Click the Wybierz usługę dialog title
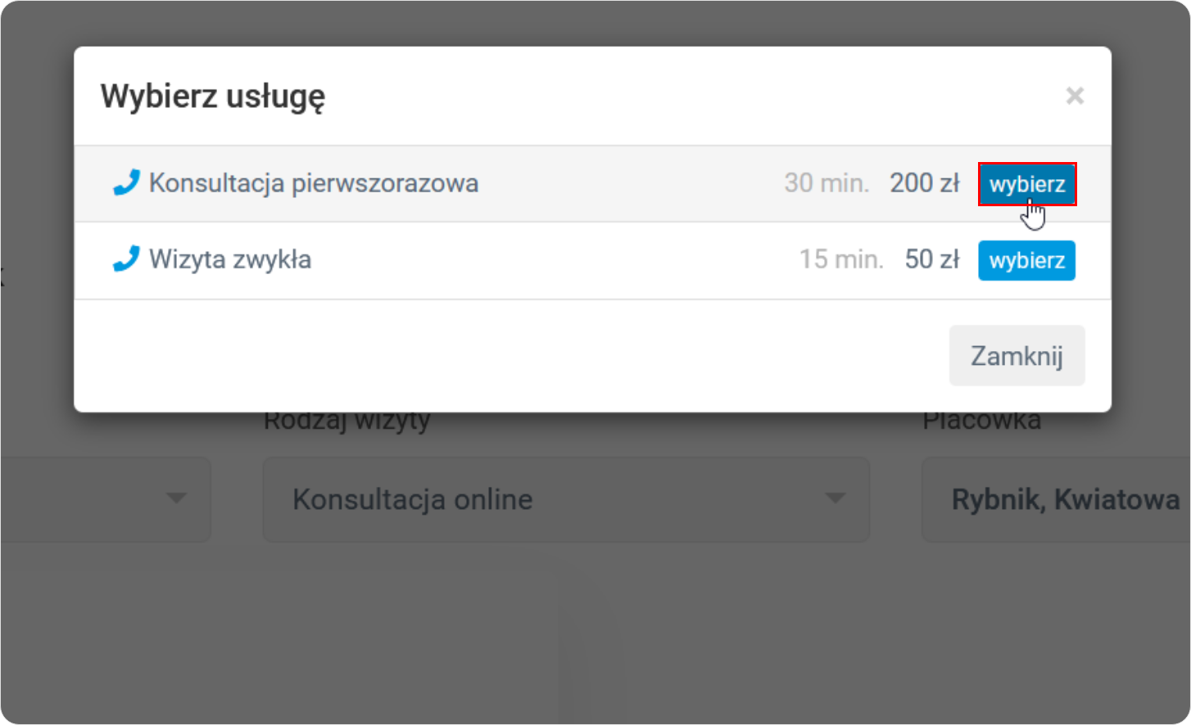Viewport: 1191px width, 725px height. (213, 97)
